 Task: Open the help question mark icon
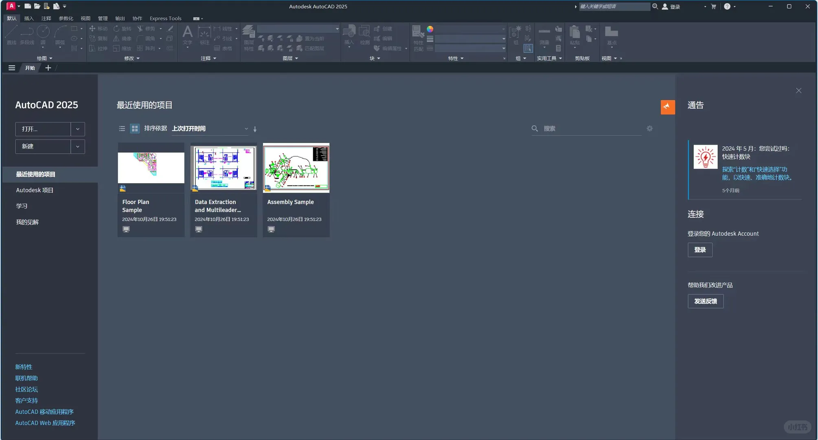click(727, 7)
